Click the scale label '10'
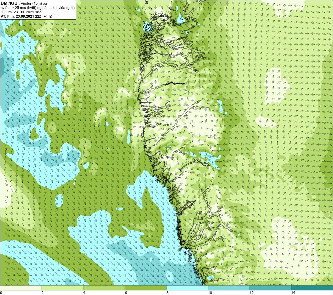This screenshot has height=295, width=333. [x=210, y=293]
